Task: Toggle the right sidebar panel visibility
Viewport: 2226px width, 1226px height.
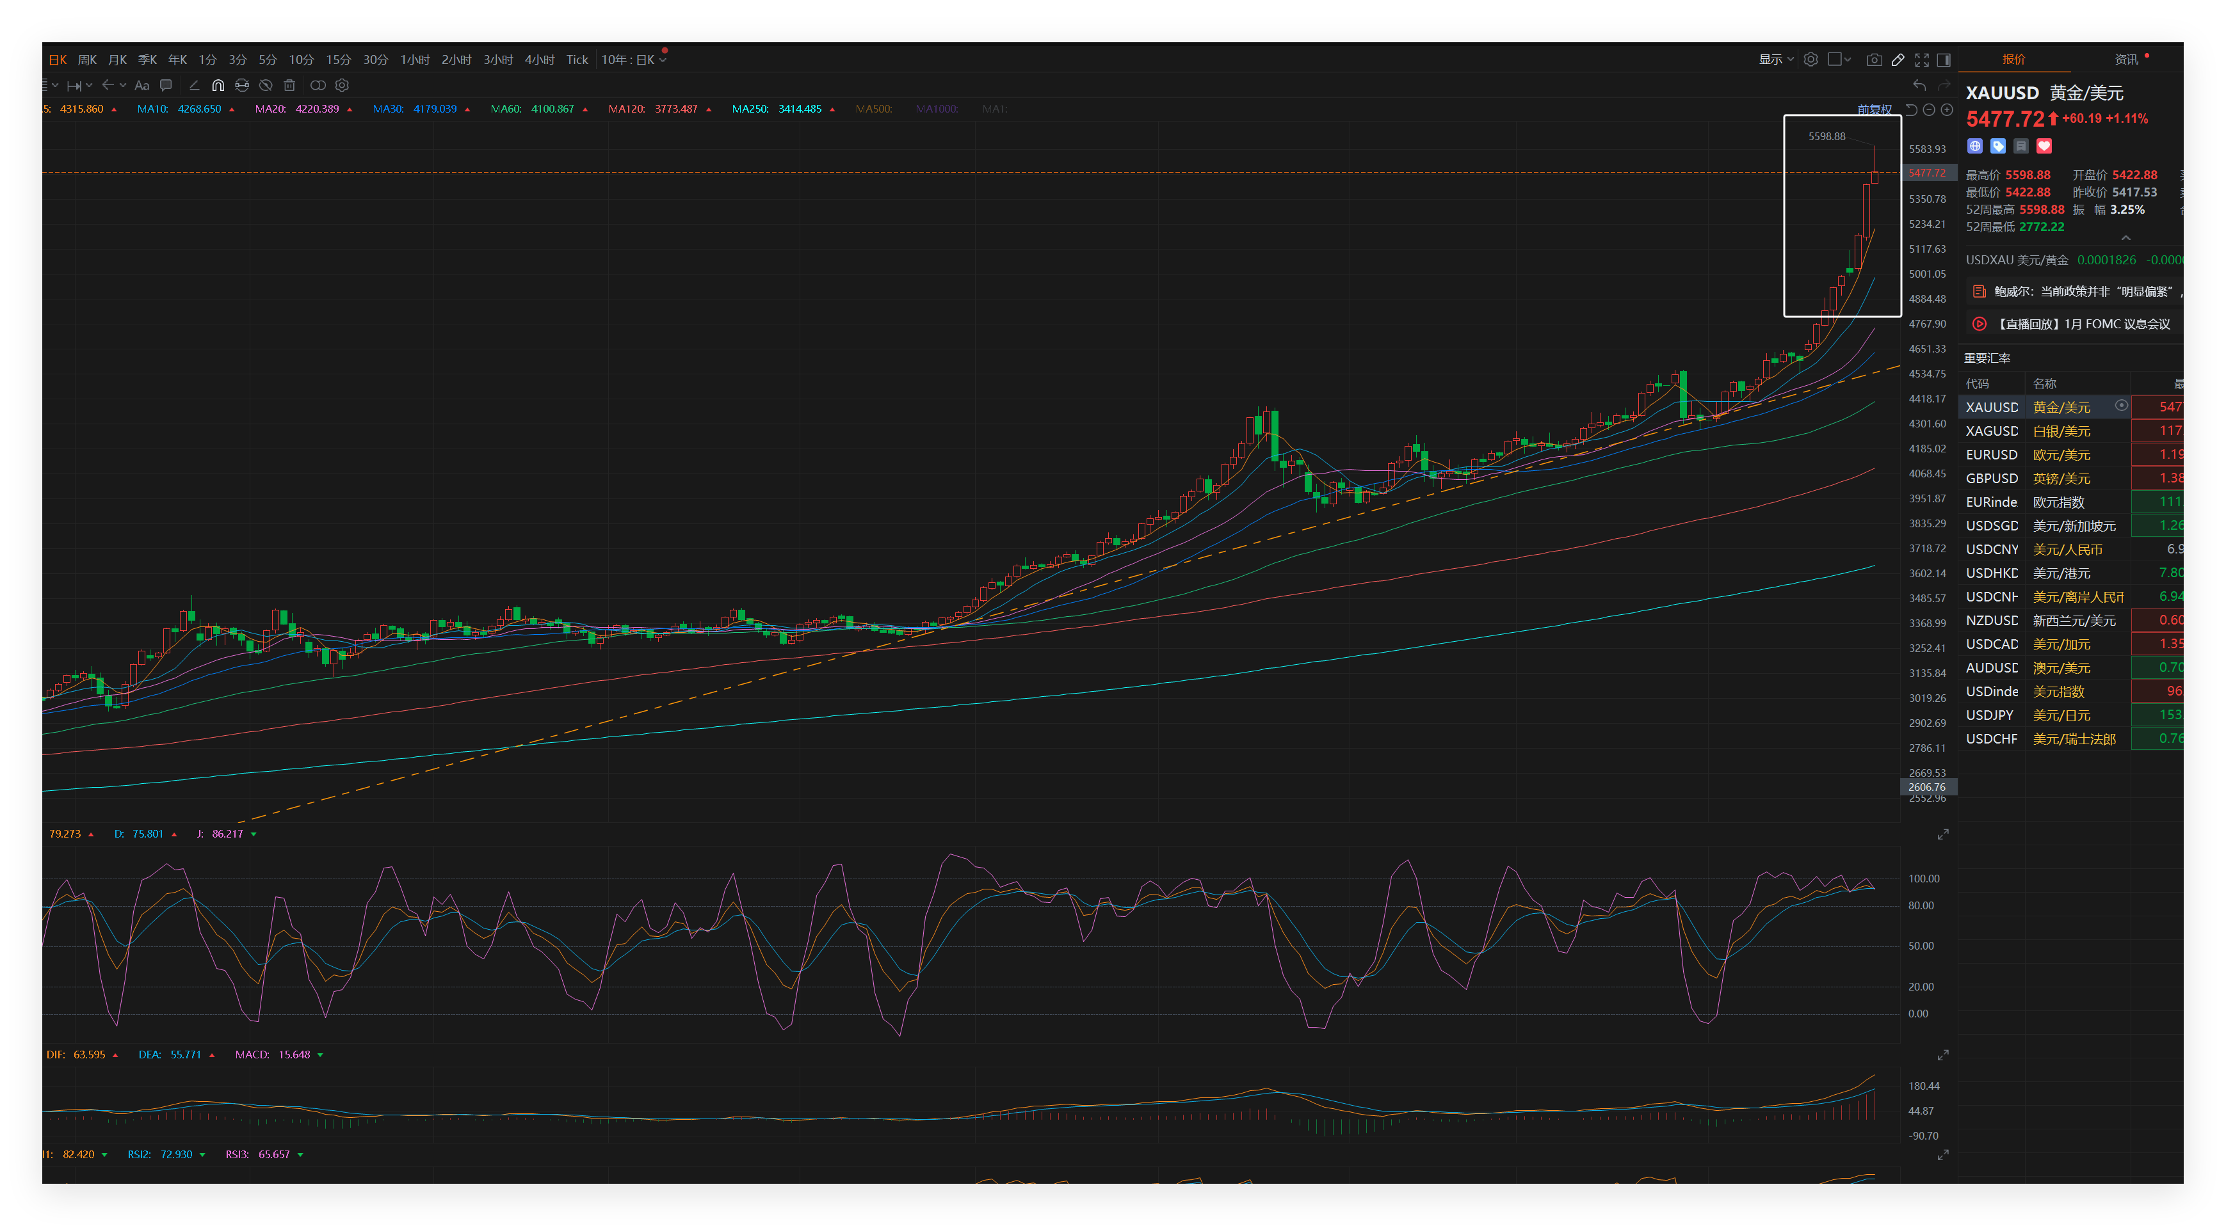Action: pyautogui.click(x=1944, y=60)
